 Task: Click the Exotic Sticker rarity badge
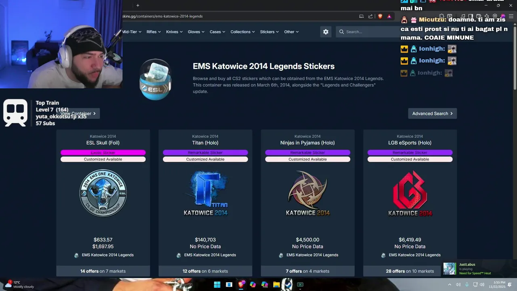tap(103, 152)
